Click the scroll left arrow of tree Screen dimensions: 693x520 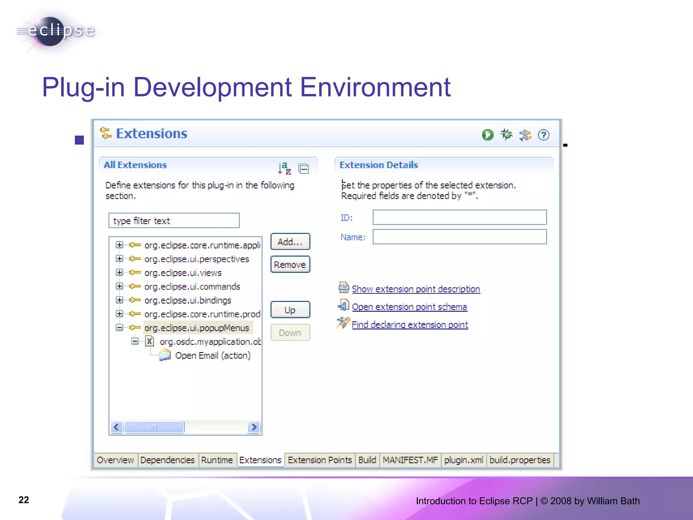[116, 427]
